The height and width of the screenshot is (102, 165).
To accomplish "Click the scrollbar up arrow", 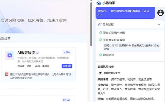I will [x=91, y=1].
